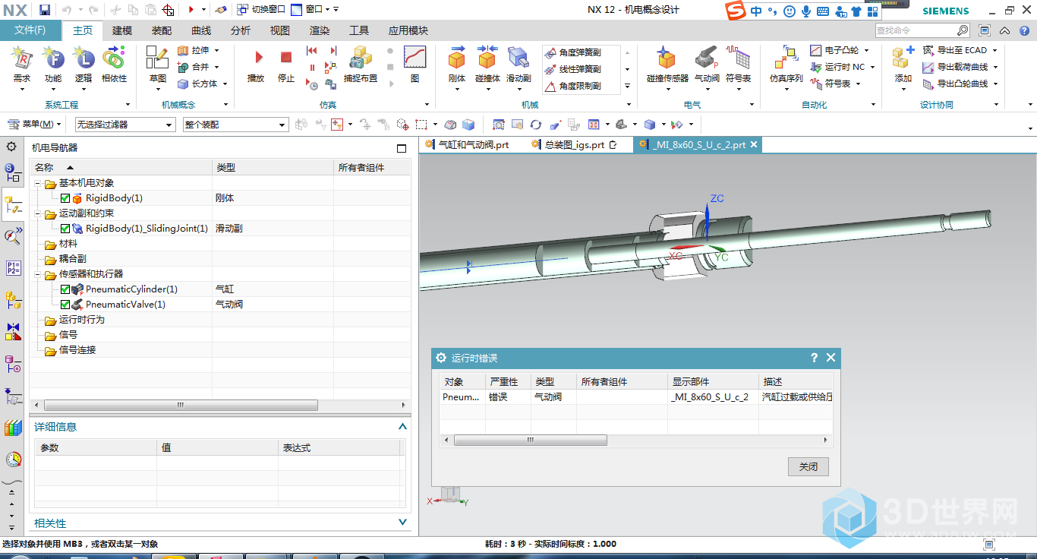
Task: Open the 整个装配 scope dropdown
Action: click(x=235, y=125)
